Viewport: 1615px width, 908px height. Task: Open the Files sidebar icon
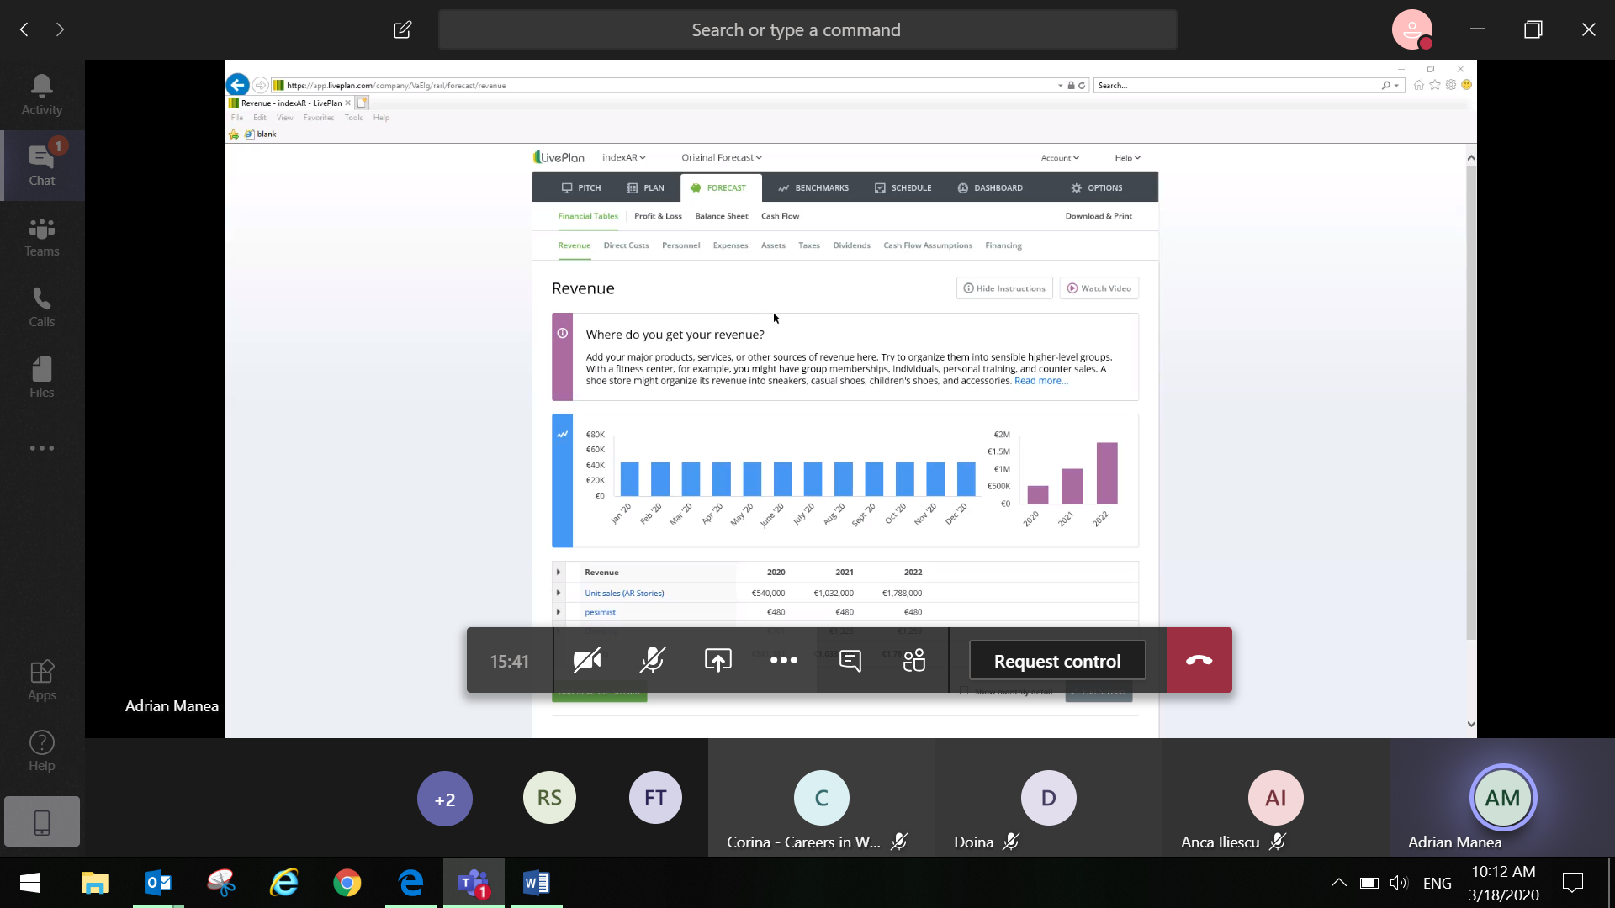pyautogui.click(x=41, y=377)
